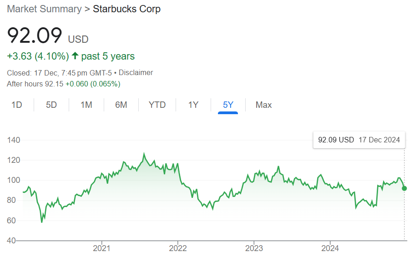Viewport: 414px width, 257px height.
Task: Click the after hours 92.15 price text
Action: click(54, 84)
